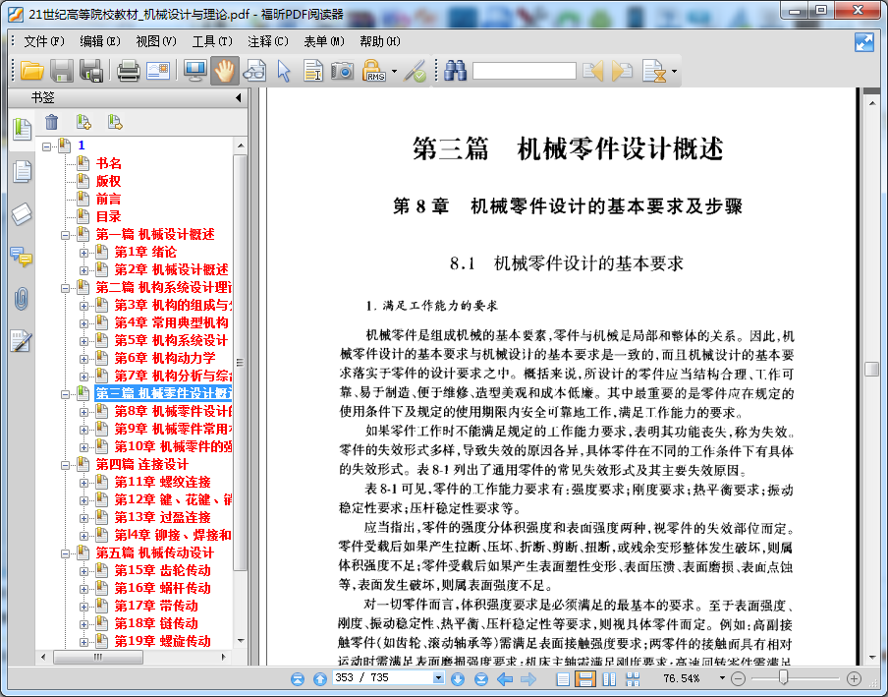This screenshot has width=888, height=697.
Task: Click the search text input field
Action: [x=525, y=71]
